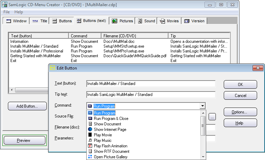This screenshot has height=160, width=265.
Task: Click the Play Flash Animation icon
Action: 90,146
